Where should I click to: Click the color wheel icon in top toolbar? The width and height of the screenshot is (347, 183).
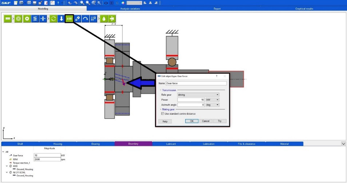click(123, 3)
